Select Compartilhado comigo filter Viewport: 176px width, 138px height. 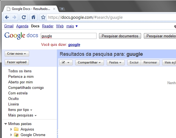[26, 88]
